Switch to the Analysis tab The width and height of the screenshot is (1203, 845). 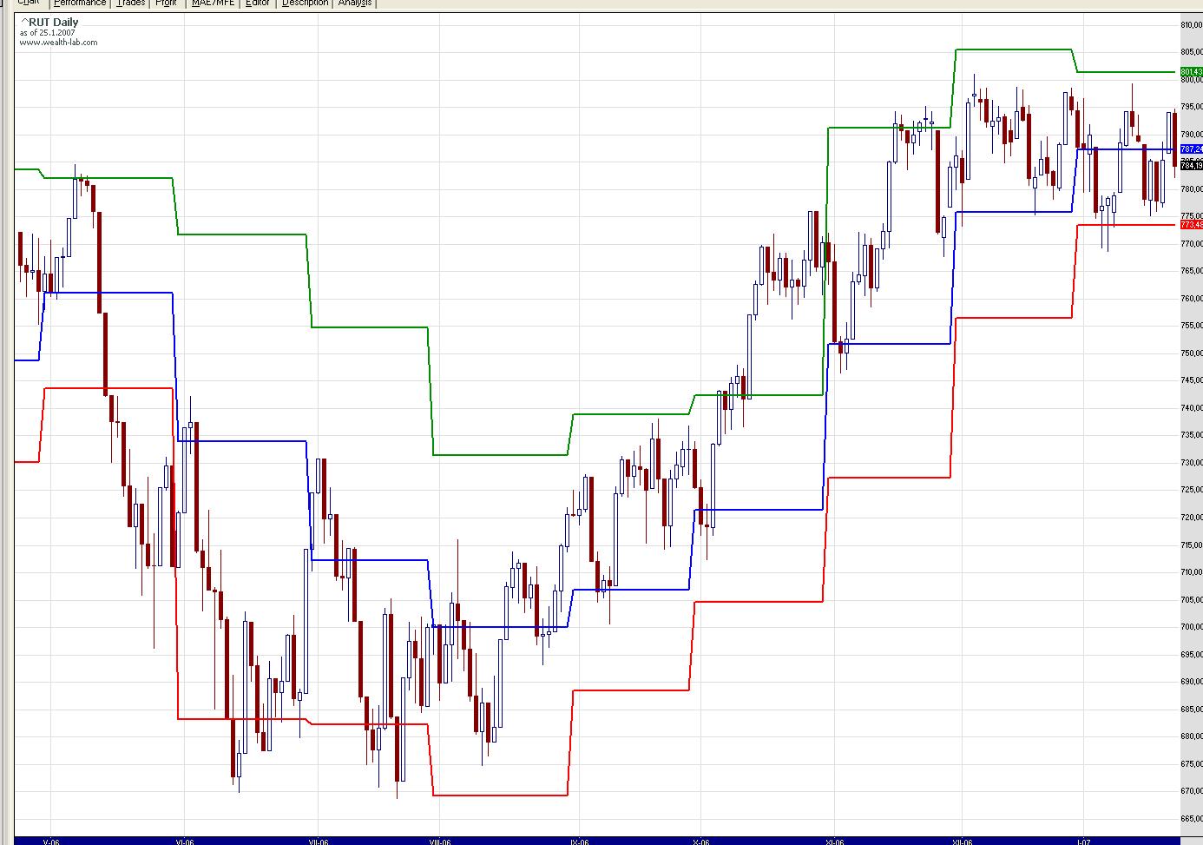pyautogui.click(x=355, y=3)
